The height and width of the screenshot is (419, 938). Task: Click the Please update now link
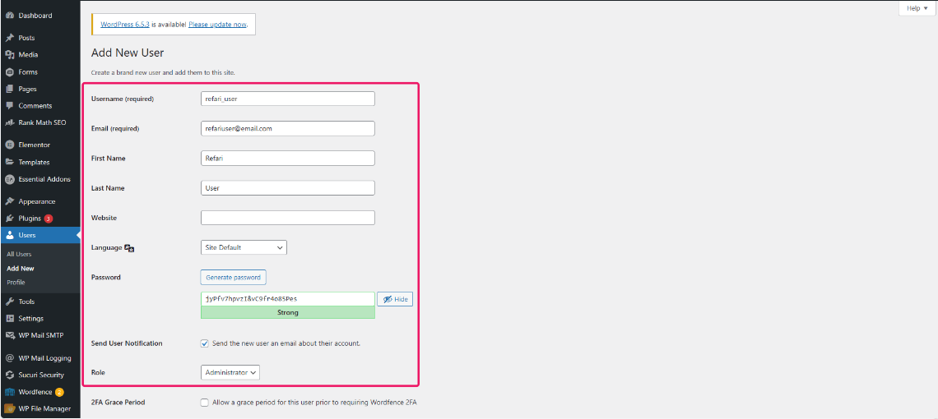[218, 25]
